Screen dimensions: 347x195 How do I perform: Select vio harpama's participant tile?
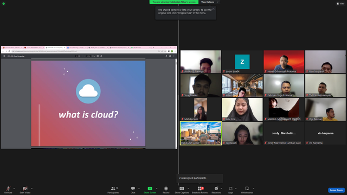325,133
